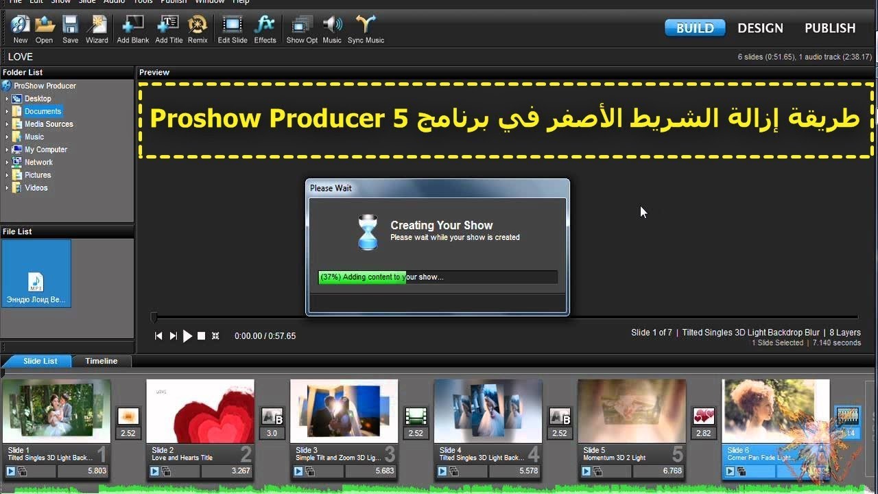The width and height of the screenshot is (878, 494).
Task: Expand the My Computer node
Action: pos(8,150)
